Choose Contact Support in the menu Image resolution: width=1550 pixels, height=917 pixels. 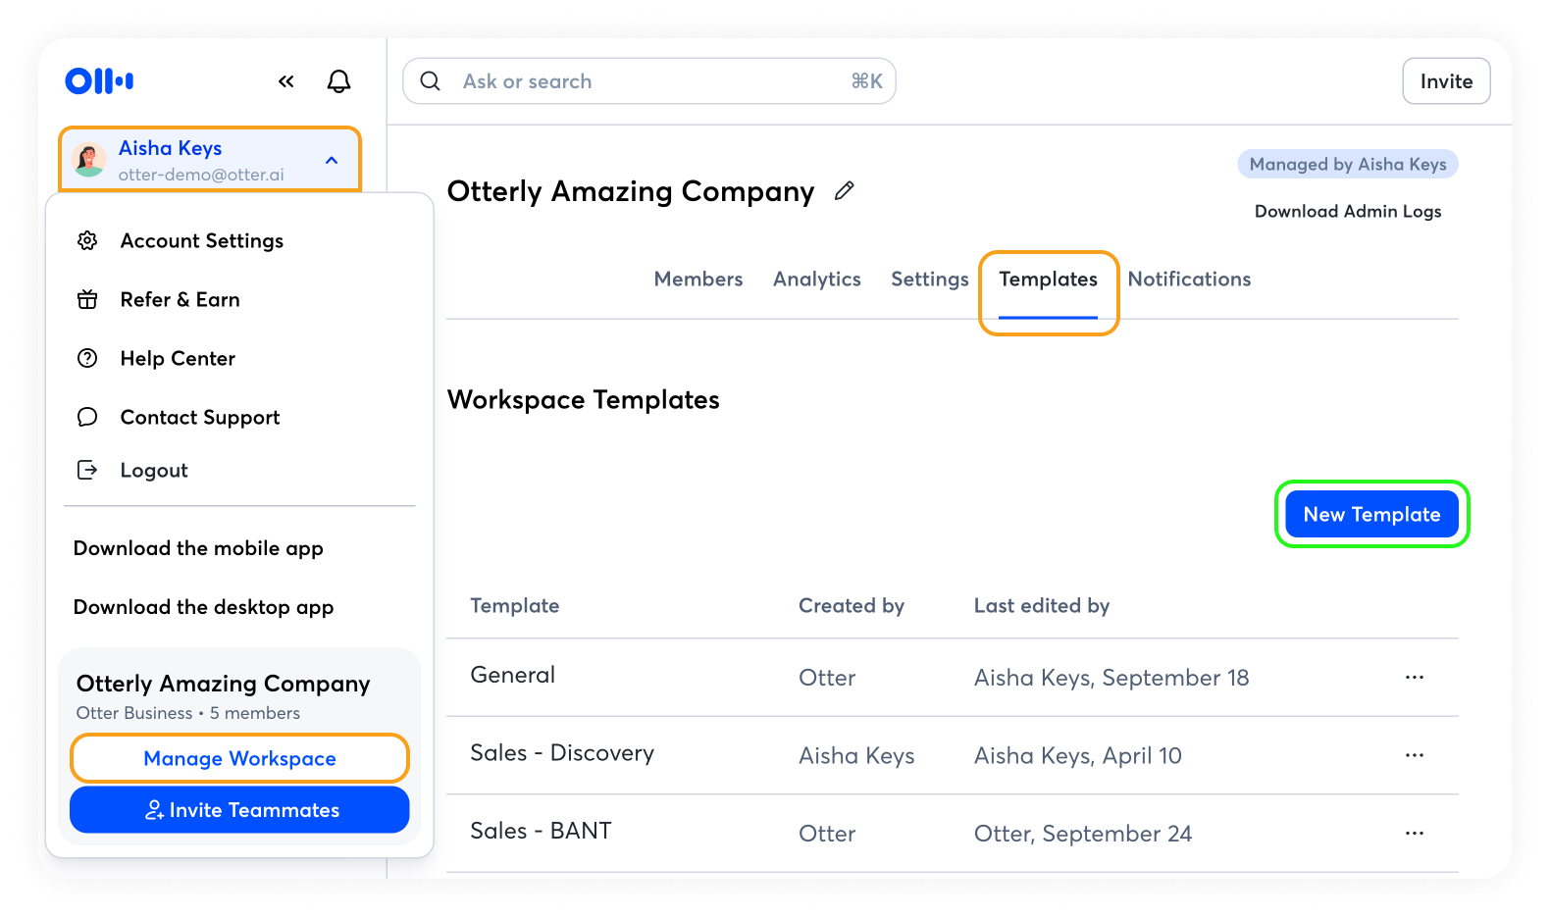[199, 418]
